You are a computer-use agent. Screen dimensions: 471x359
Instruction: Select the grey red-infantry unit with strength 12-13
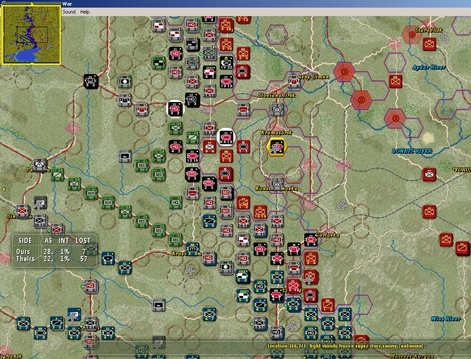pyautogui.click(x=209, y=128)
